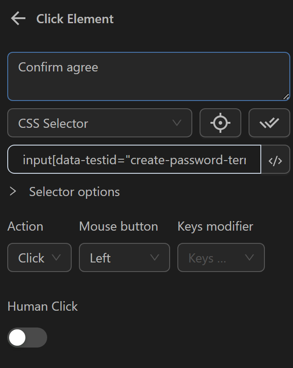Select the target icon to pick an element
Image resolution: width=293 pixels, height=368 pixels.
tap(220, 122)
